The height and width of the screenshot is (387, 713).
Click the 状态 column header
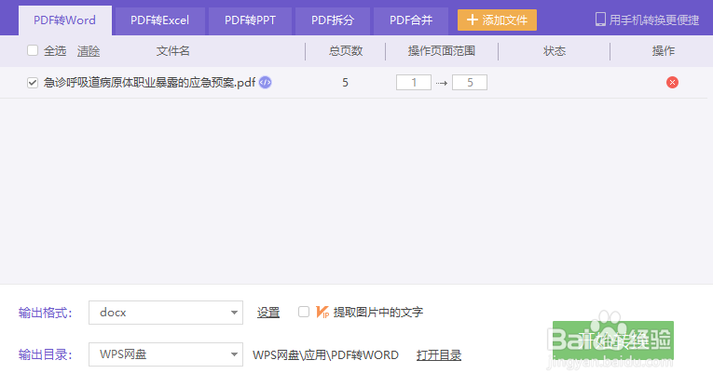pos(555,51)
